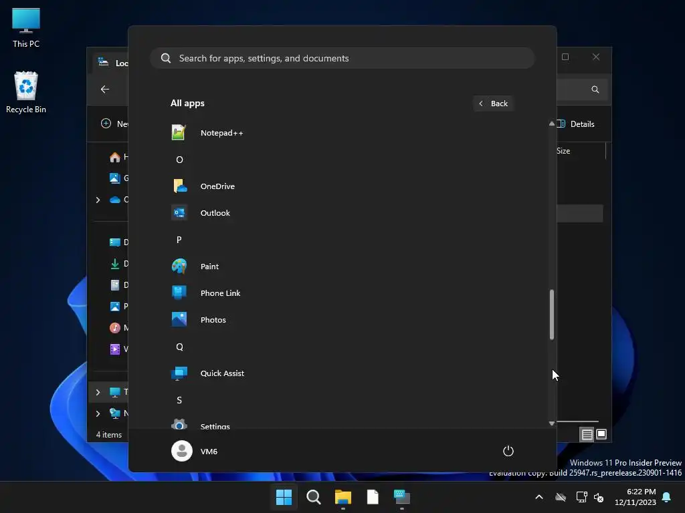Select the OneDrive cloud icon in sidebar
The height and width of the screenshot is (513, 685).
coord(115,200)
